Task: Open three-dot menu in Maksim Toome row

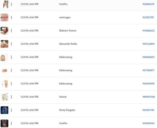Action: (11, 31)
